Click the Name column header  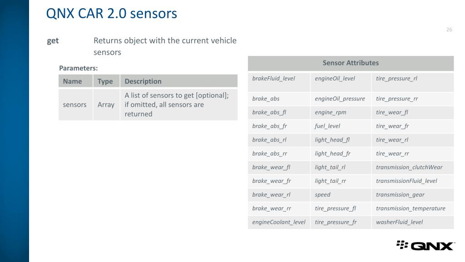[x=76, y=81]
